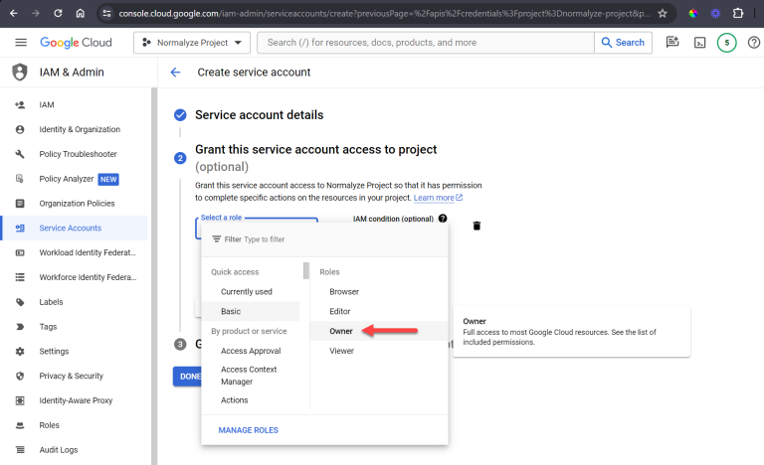Open the notifications badge showing 5
The image size is (764, 465).
coord(726,43)
